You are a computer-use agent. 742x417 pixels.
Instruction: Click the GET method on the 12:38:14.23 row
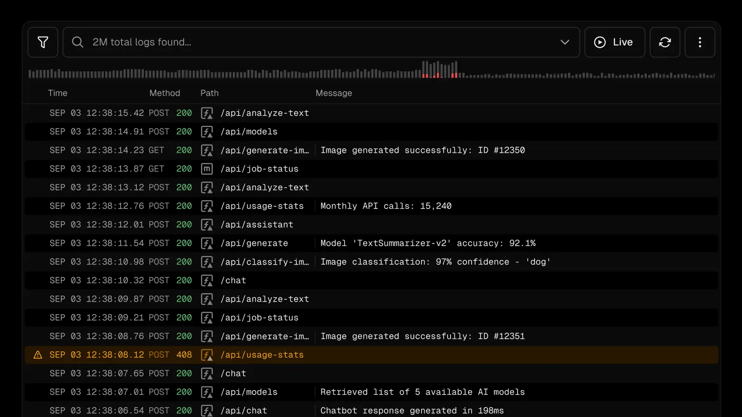(x=156, y=150)
